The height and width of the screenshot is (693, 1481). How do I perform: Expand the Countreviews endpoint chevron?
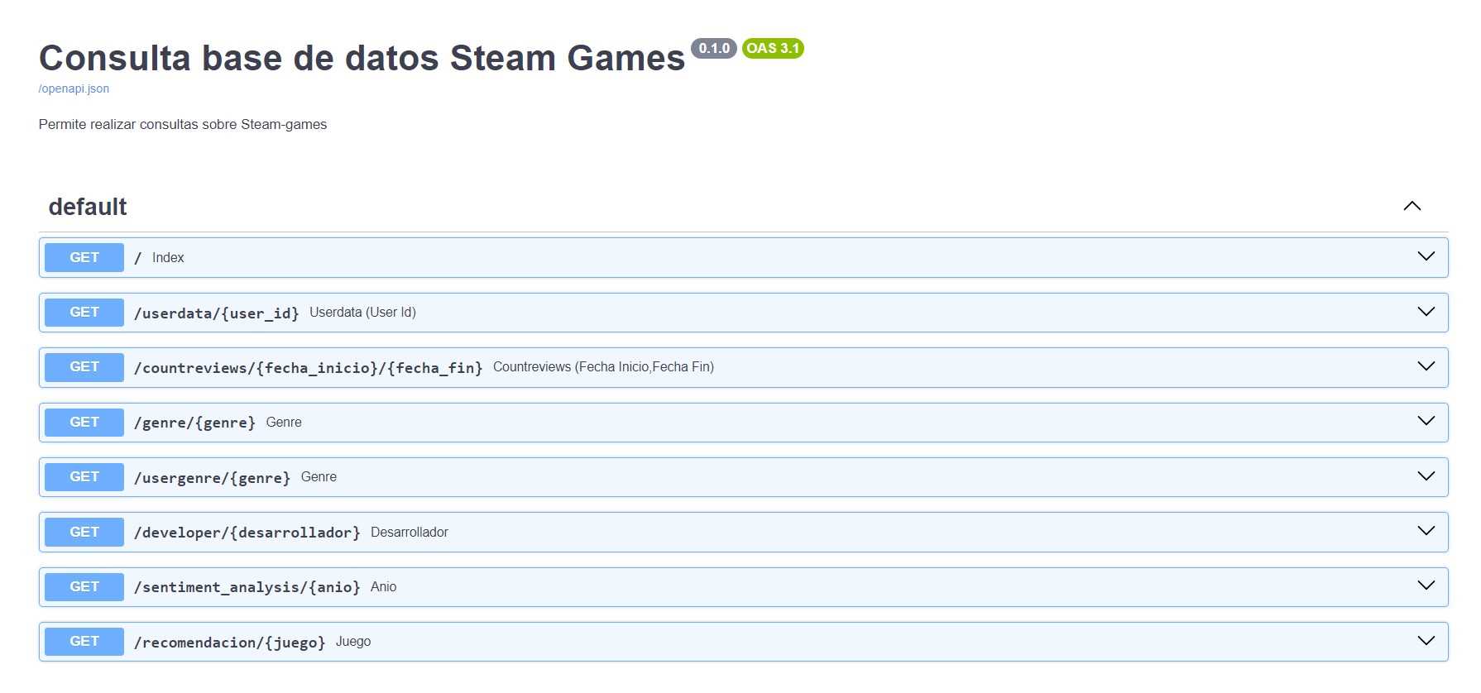1426,366
